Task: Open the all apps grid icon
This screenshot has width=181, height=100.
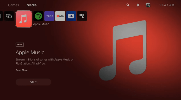Action: 82,16
